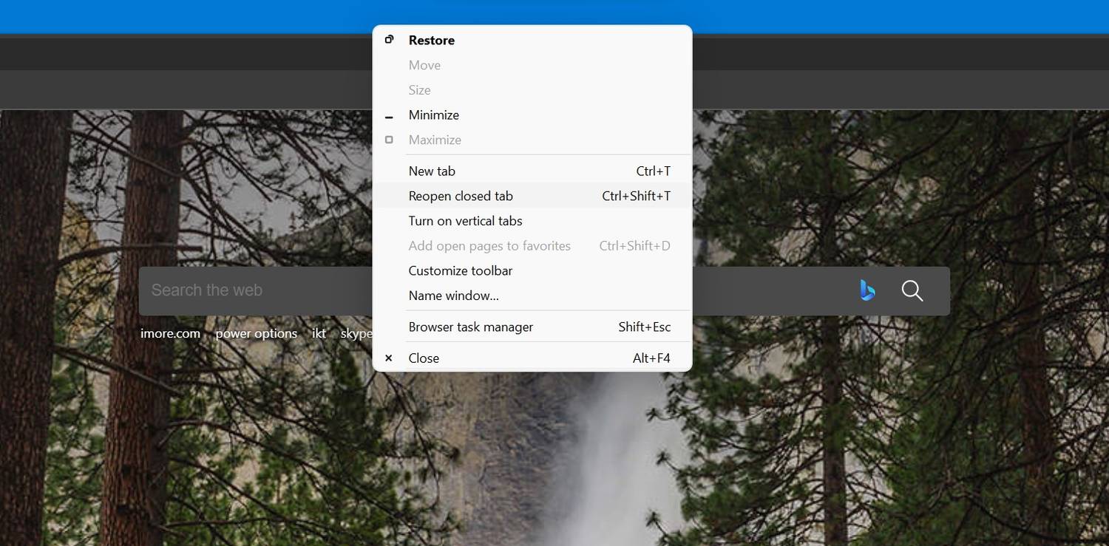Screen dimensions: 1109x546
Task: Select Move from the window menu
Action: pyautogui.click(x=424, y=65)
